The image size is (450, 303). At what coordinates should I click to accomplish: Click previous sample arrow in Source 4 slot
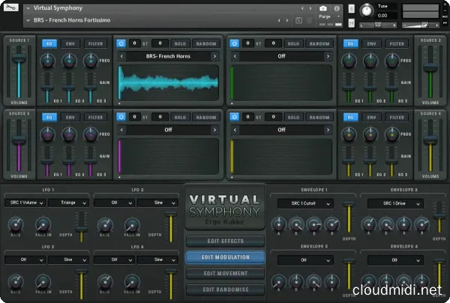pyautogui.click(x=235, y=130)
